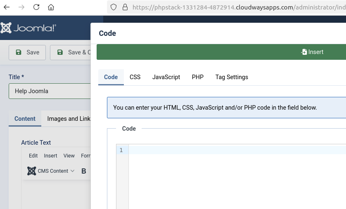Open the editor Insert menu
346x209 pixels.
click(50, 156)
